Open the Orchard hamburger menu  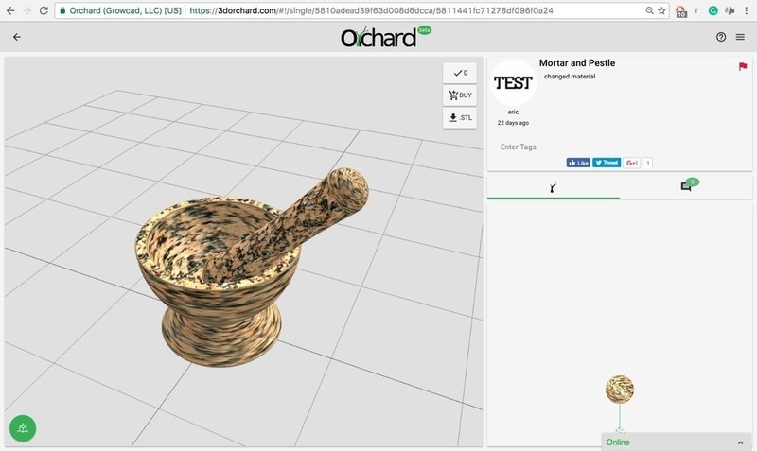tap(740, 37)
